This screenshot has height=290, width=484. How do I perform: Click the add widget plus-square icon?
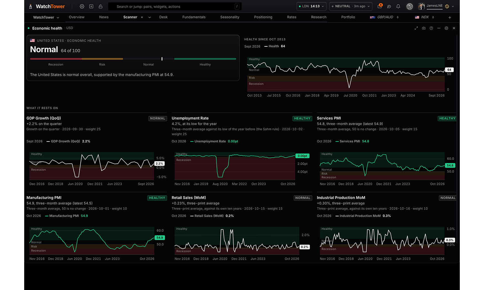91,6
